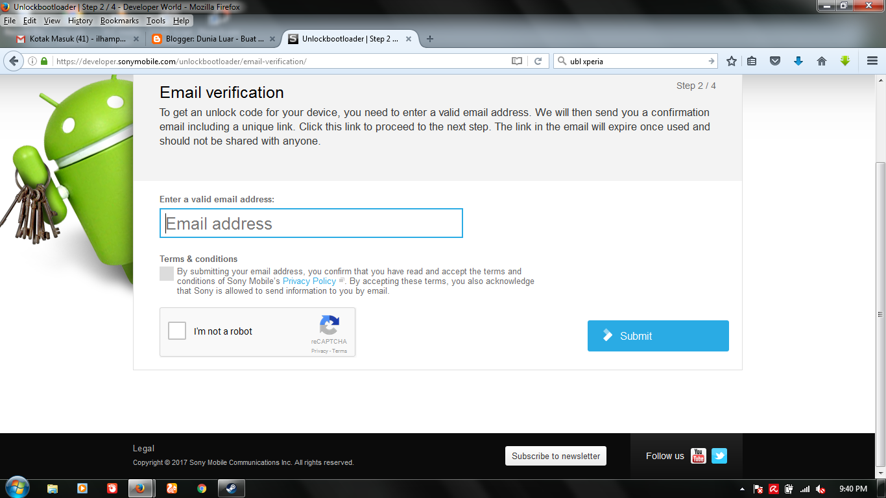Click the volume icon in system tray

point(821,489)
